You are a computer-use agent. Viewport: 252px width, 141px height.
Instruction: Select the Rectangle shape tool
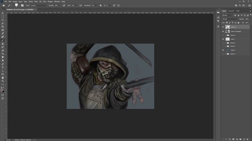(x=3, y=74)
